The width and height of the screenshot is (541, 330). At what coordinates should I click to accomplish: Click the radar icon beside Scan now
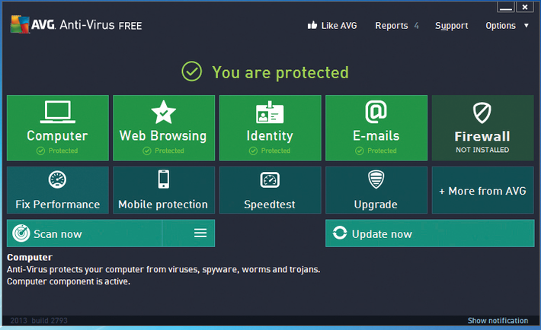tap(21, 233)
